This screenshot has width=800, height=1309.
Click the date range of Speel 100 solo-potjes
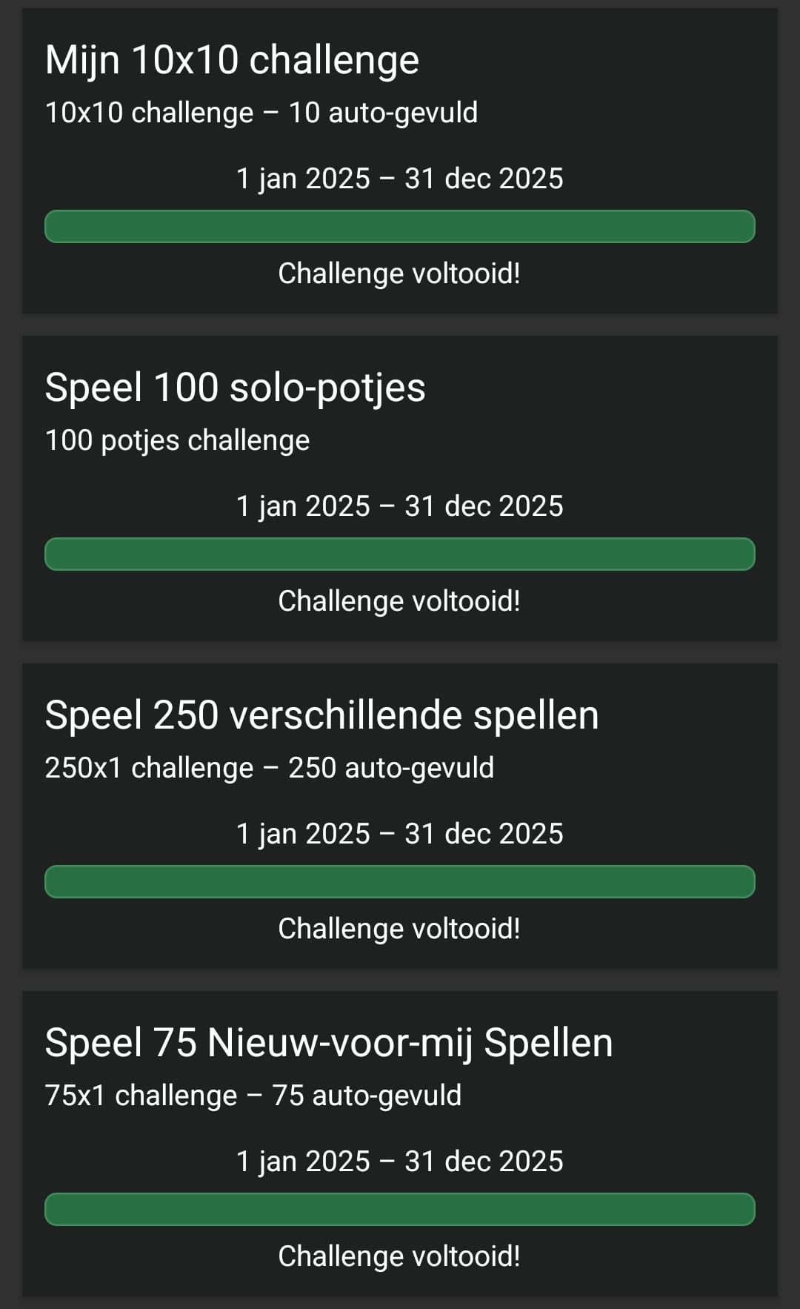[399, 506]
